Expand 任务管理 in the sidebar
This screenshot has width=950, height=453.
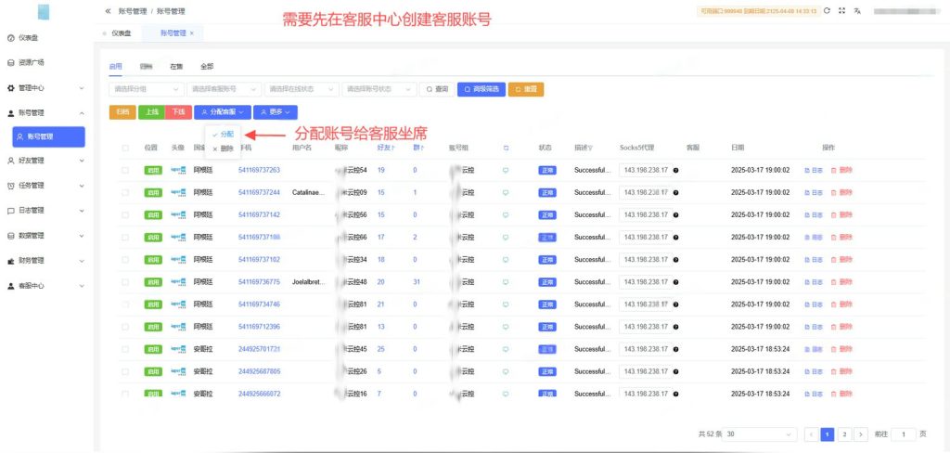pyautogui.click(x=45, y=186)
